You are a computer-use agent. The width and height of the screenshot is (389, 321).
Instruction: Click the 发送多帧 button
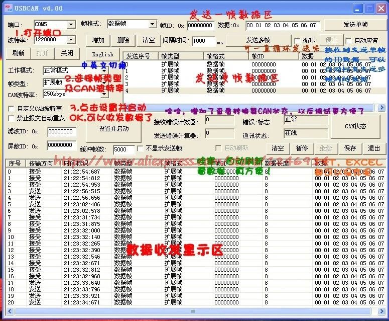[258, 40]
